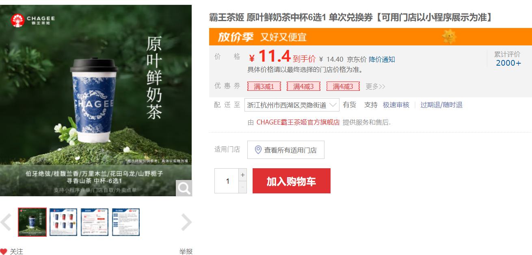Screen dimensions: 532x255
Task: Open CHAGEE霸王茶姬官方旗舰店 store link
Action: pos(298,122)
